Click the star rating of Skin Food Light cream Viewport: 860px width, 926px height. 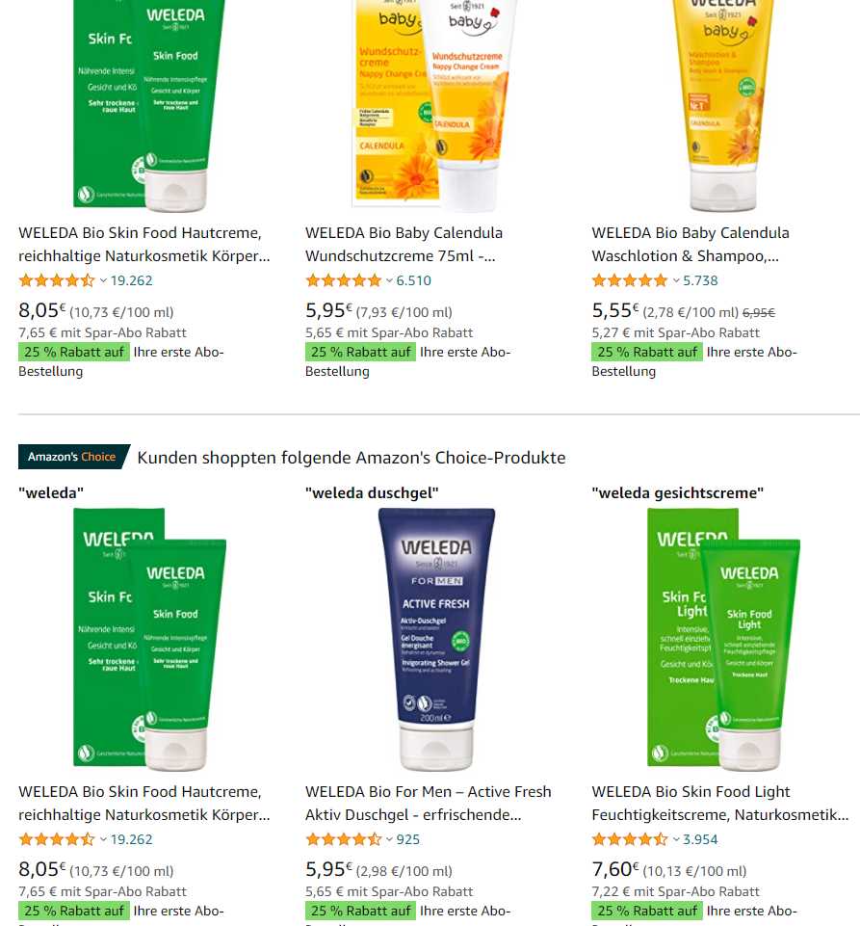pos(630,839)
